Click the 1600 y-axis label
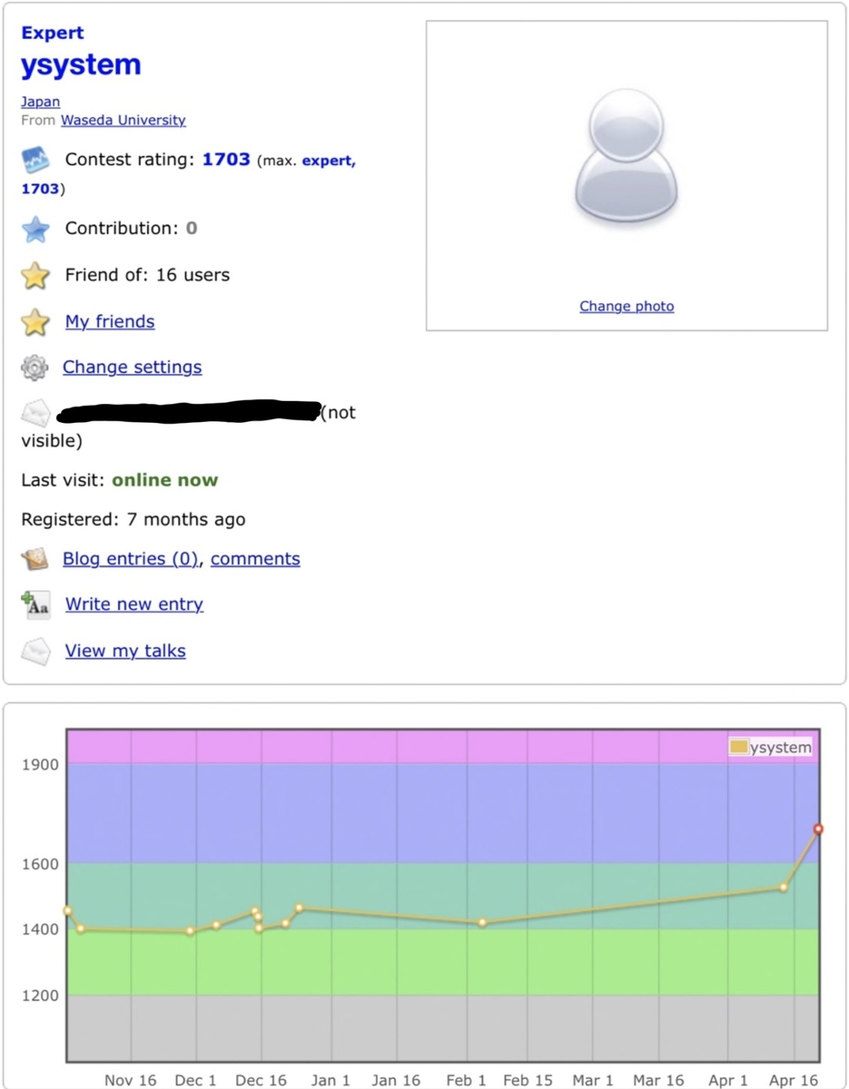This screenshot has height=1089, width=849. pyautogui.click(x=40, y=863)
